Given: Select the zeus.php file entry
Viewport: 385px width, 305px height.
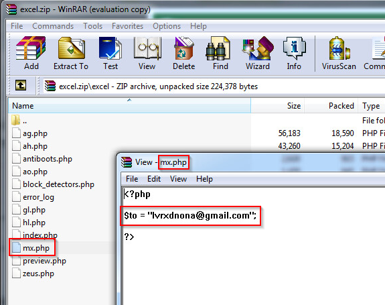Looking at the screenshot, I should tap(38, 273).
